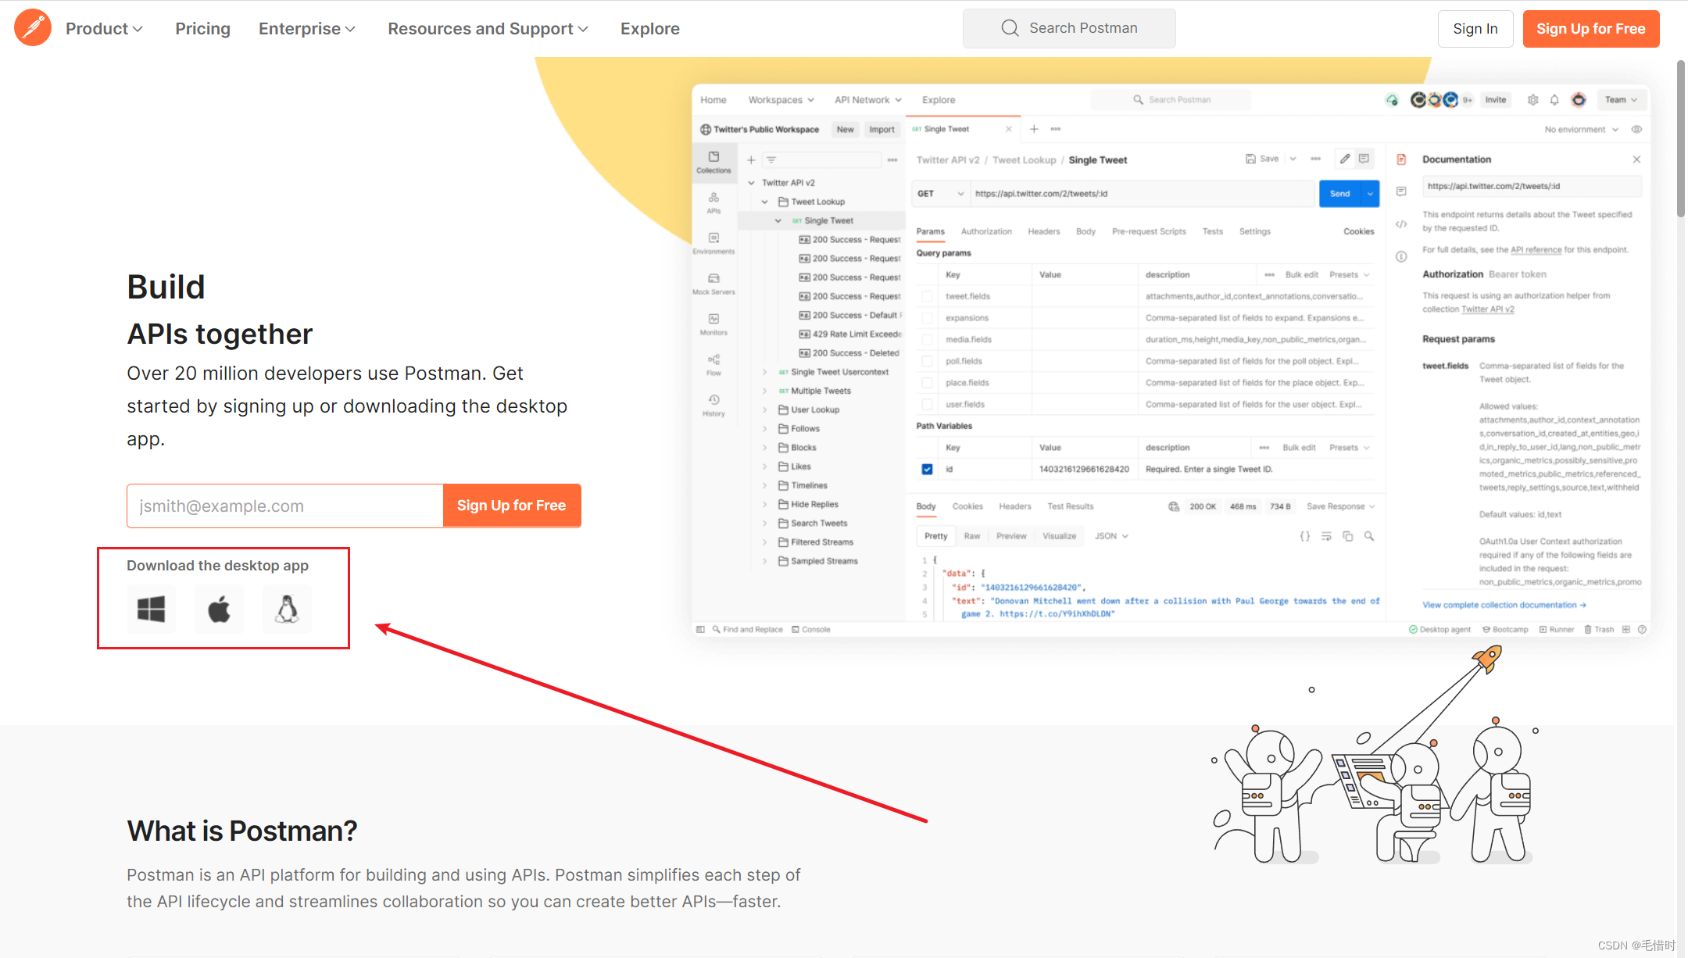The height and width of the screenshot is (958, 1688).
Task: Open Mock Servers in the app preview sidebar
Action: tap(713, 284)
